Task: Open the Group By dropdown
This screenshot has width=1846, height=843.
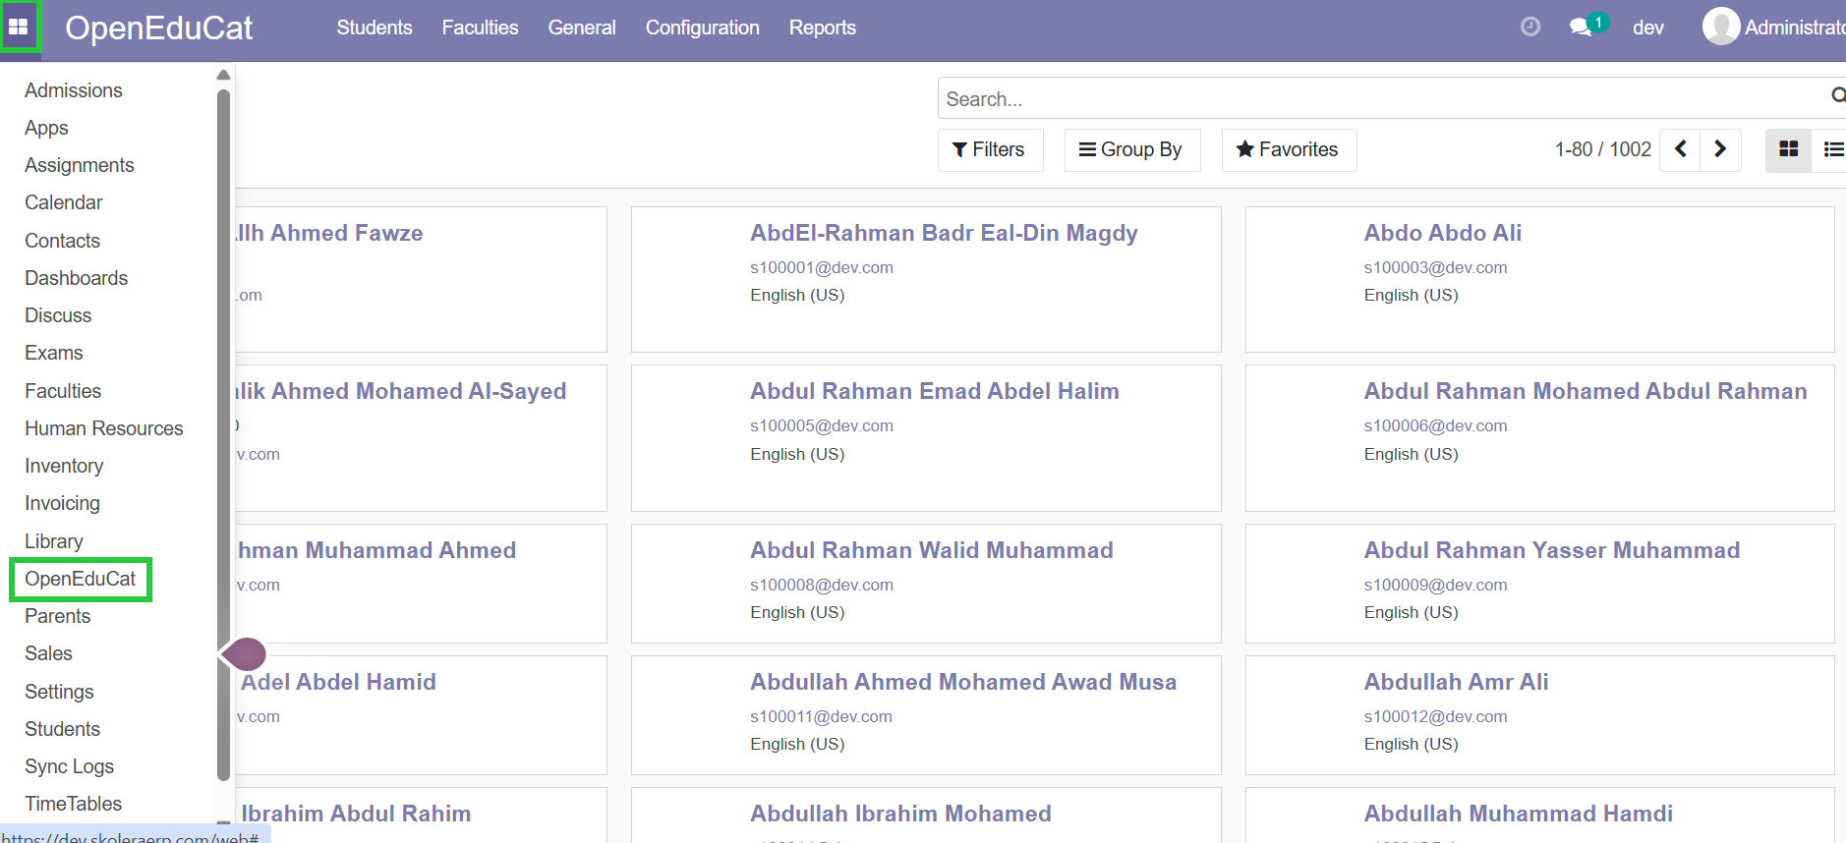Action: 1131,149
